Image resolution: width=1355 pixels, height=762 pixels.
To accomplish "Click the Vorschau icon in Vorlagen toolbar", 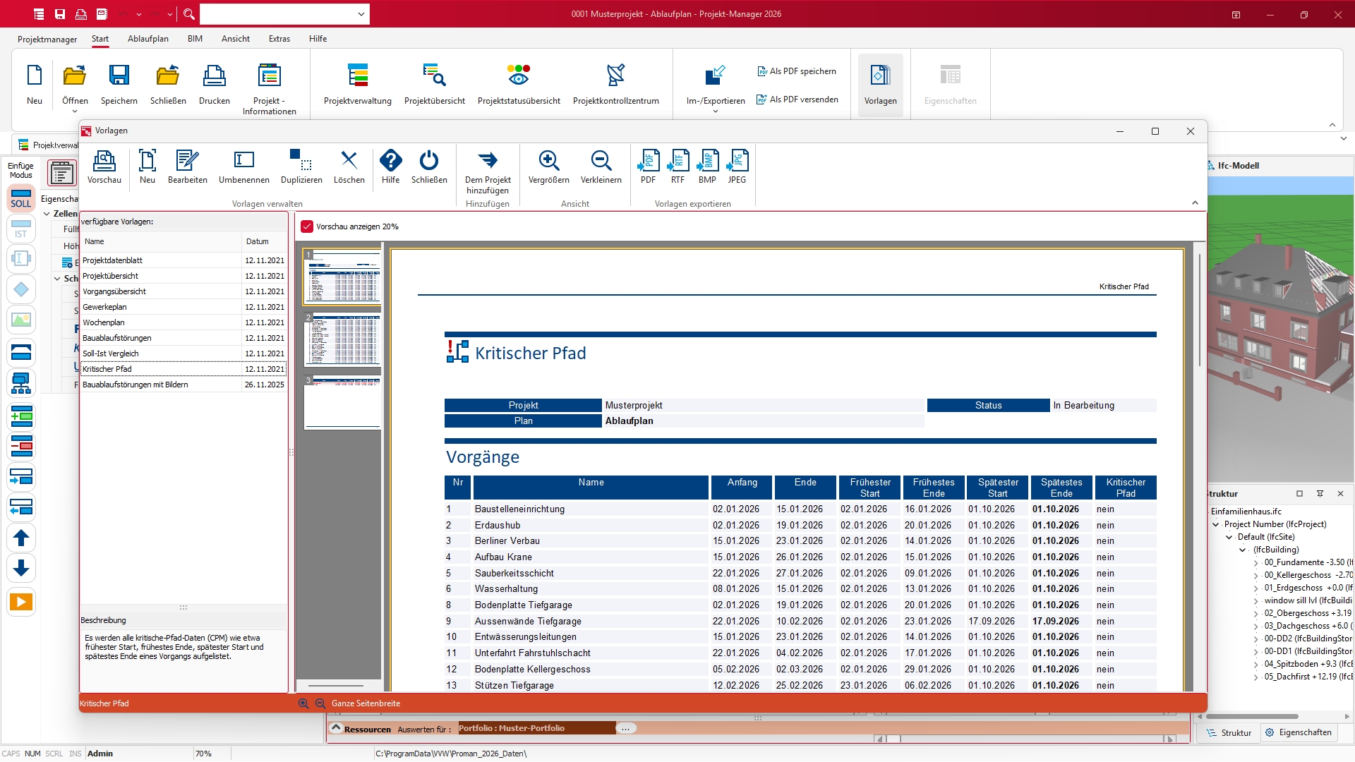I will 104,161.
